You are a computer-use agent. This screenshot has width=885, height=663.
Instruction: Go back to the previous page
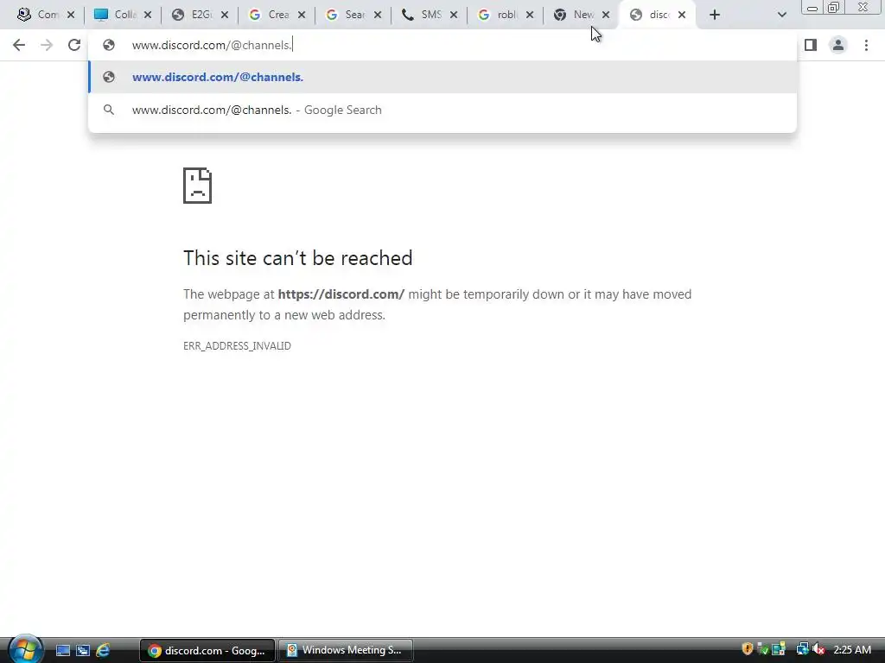(19, 45)
